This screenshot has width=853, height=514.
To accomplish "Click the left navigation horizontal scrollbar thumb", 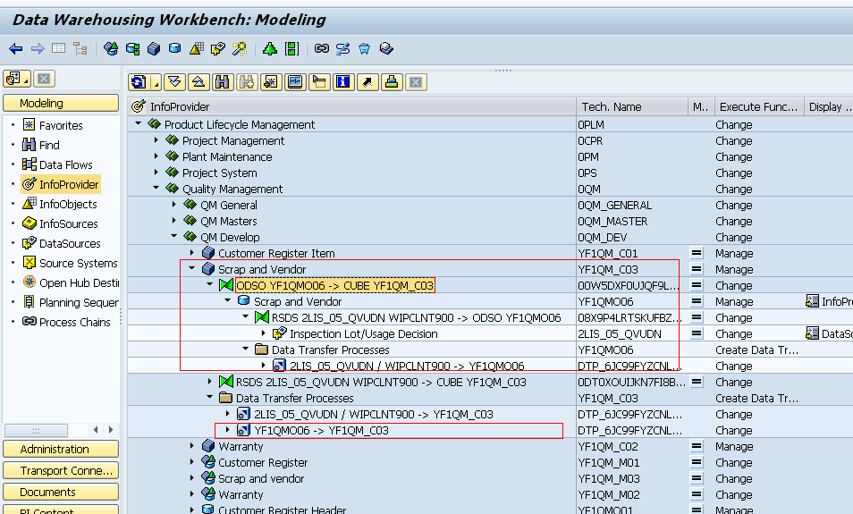I will coord(36,430).
